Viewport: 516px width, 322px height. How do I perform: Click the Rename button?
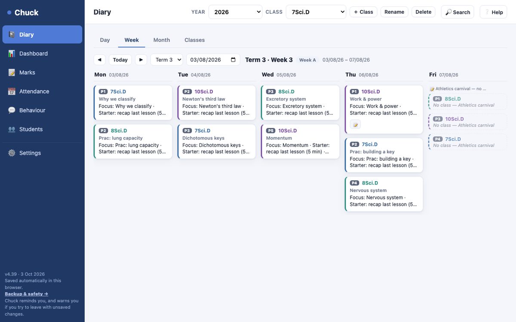(x=394, y=12)
